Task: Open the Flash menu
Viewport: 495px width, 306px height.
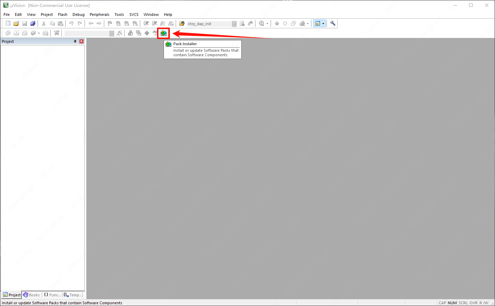Action: (x=62, y=14)
